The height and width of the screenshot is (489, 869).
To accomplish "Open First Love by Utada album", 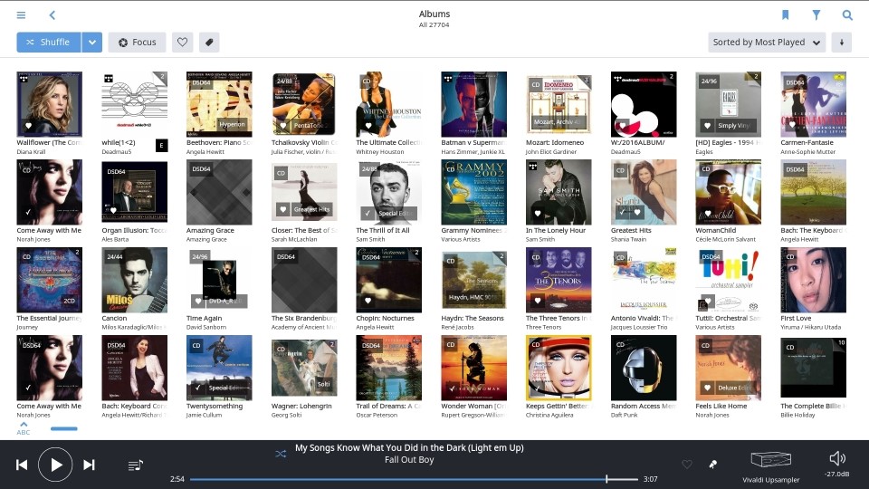I will coord(813,280).
